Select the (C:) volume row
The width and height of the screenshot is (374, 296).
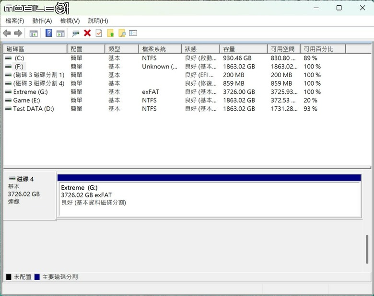187,58
